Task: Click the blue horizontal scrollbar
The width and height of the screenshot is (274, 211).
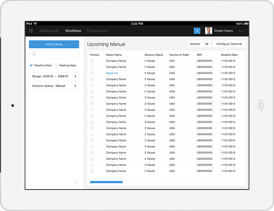Action: (x=106, y=182)
